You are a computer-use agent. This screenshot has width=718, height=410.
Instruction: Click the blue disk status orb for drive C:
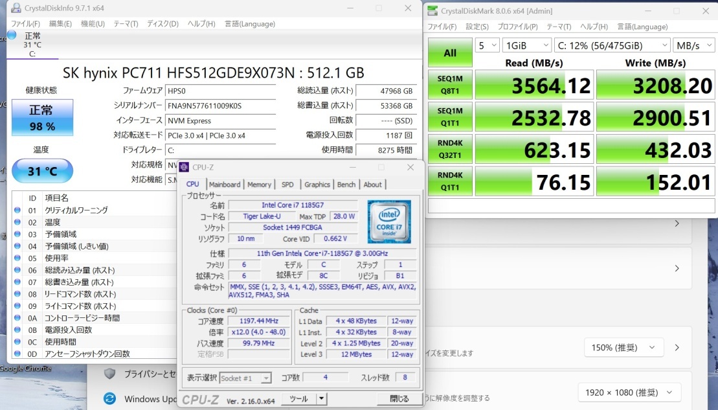point(12,35)
